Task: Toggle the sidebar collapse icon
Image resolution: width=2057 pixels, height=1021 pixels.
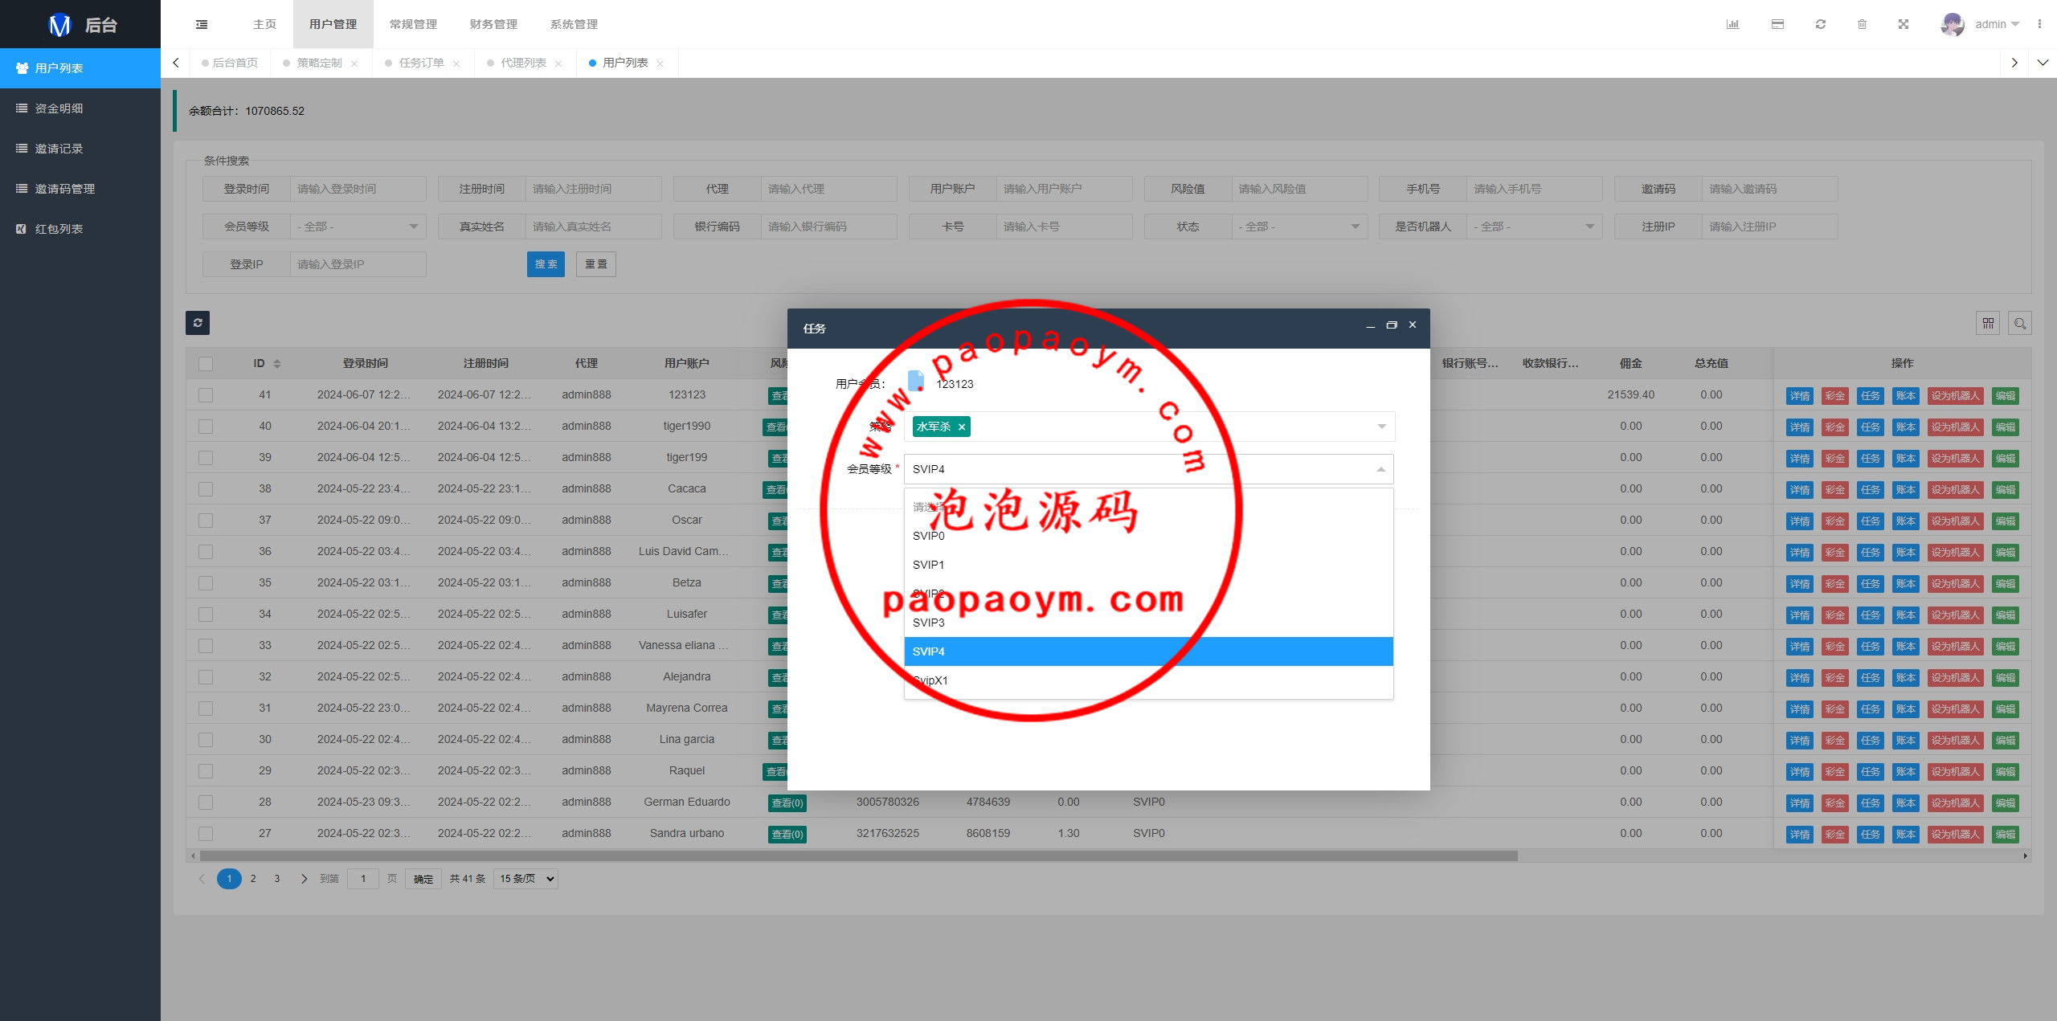Action: click(202, 24)
